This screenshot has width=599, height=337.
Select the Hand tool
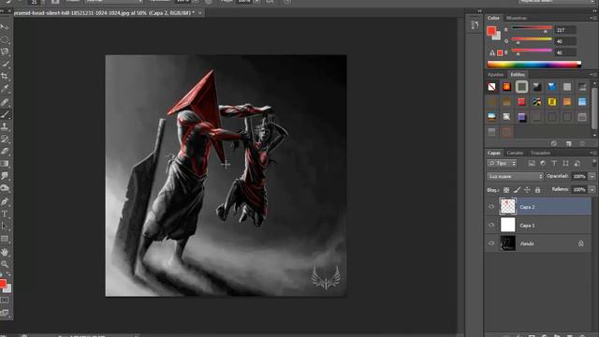[x=5, y=252]
